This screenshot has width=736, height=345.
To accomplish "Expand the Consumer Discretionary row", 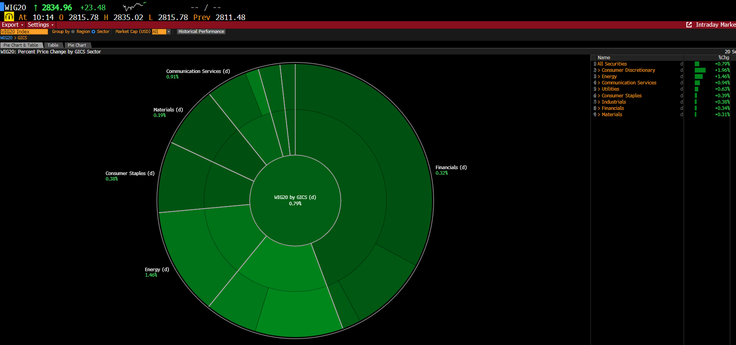I will (x=599, y=70).
